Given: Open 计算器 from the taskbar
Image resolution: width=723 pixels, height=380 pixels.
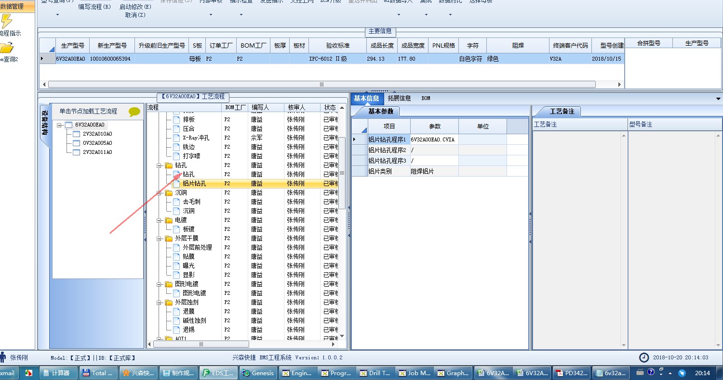Looking at the screenshot, I should [58, 373].
